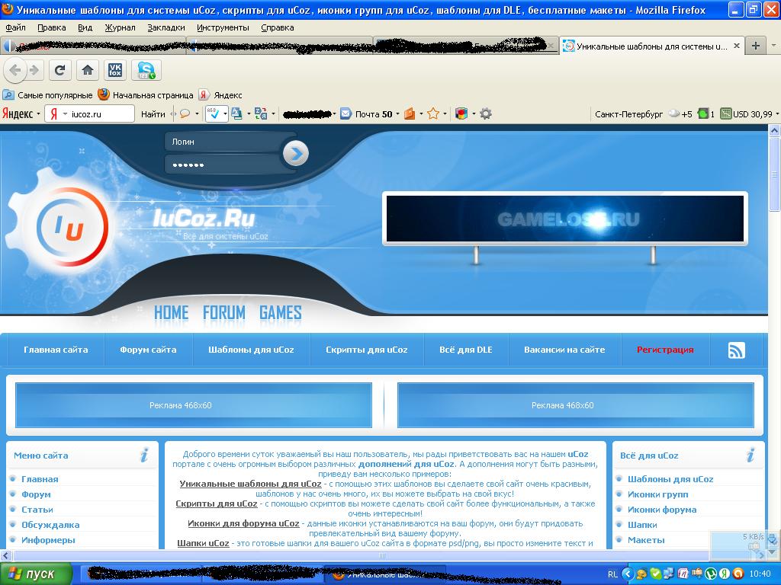Open Yandex mail envelope icon
781x585 pixels.
point(346,114)
